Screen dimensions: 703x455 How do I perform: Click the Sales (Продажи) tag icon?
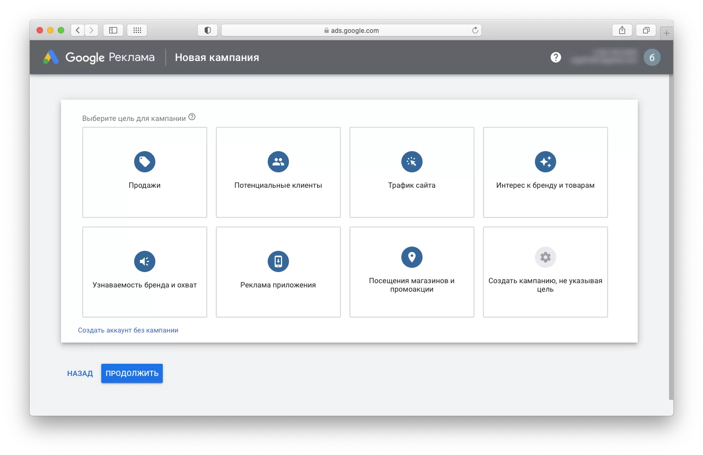pyautogui.click(x=145, y=161)
